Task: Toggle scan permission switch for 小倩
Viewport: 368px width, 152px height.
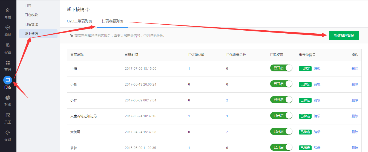Action: 281,68
